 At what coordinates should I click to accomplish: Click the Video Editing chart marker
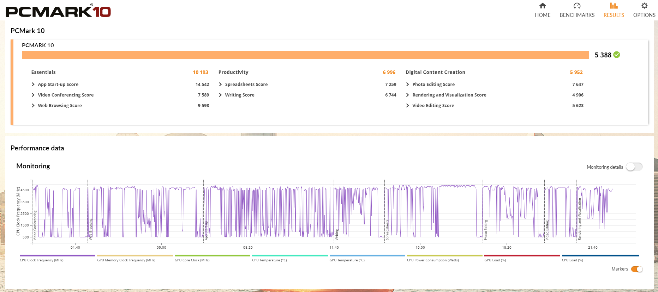(547, 230)
